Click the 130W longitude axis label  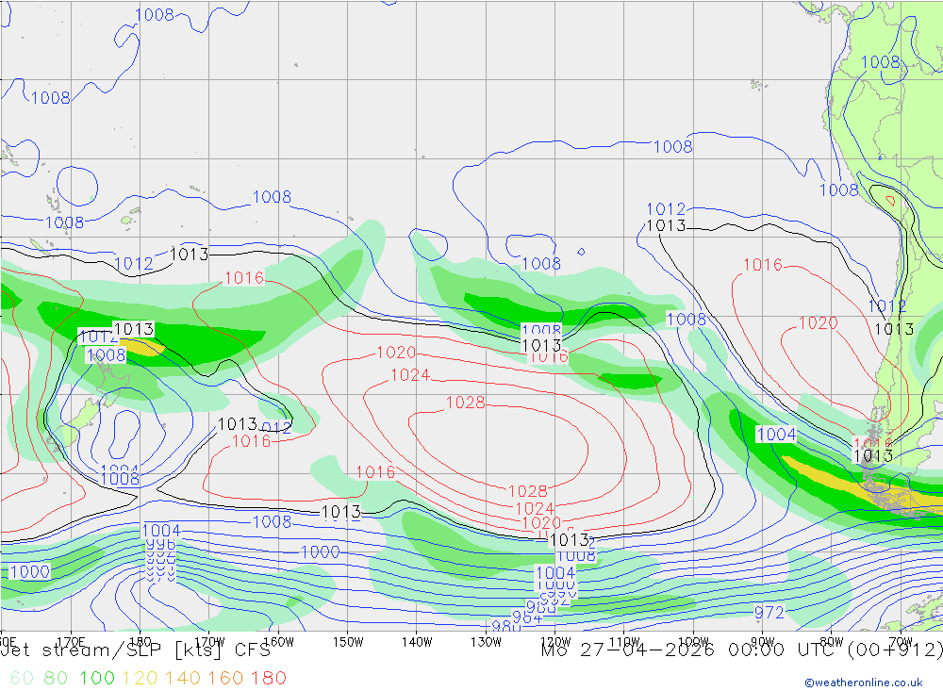click(x=486, y=642)
